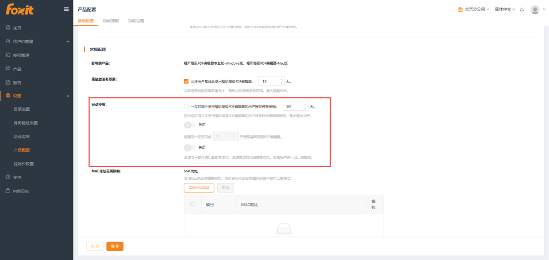Click the 添加MAC地址 button

coord(198,188)
